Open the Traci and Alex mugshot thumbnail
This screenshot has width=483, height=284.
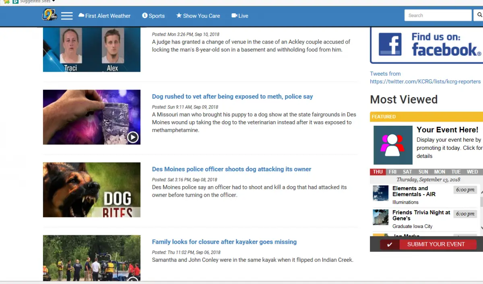(x=92, y=50)
